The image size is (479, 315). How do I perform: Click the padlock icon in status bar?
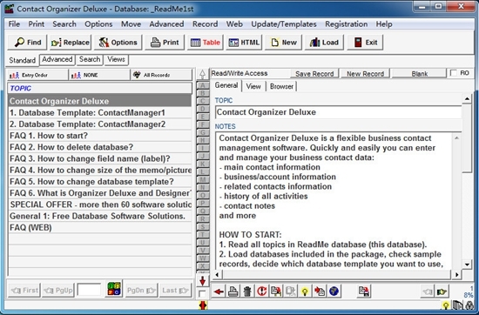[x=469, y=305]
